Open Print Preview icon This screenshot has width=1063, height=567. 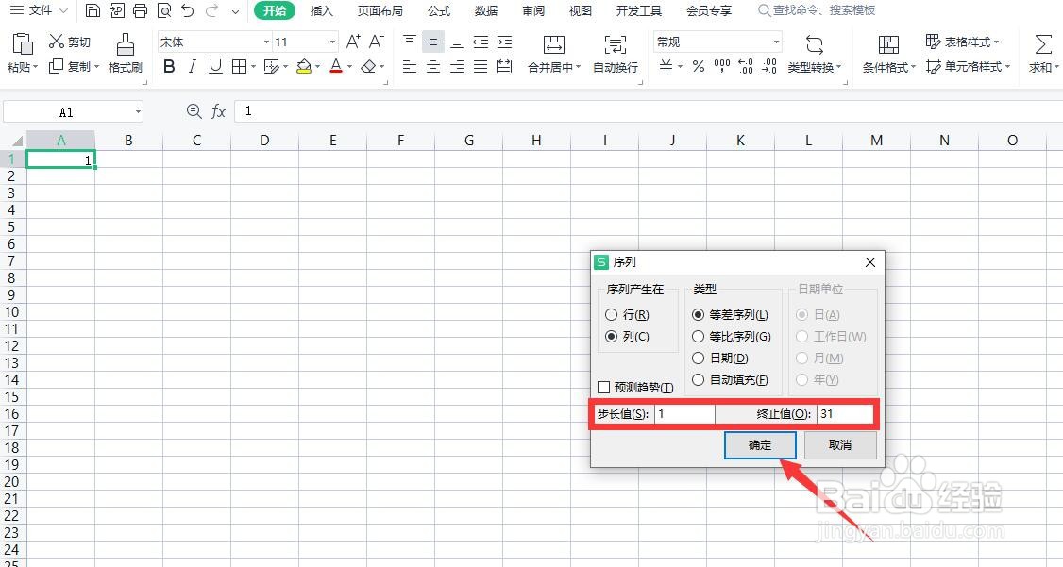(x=164, y=10)
